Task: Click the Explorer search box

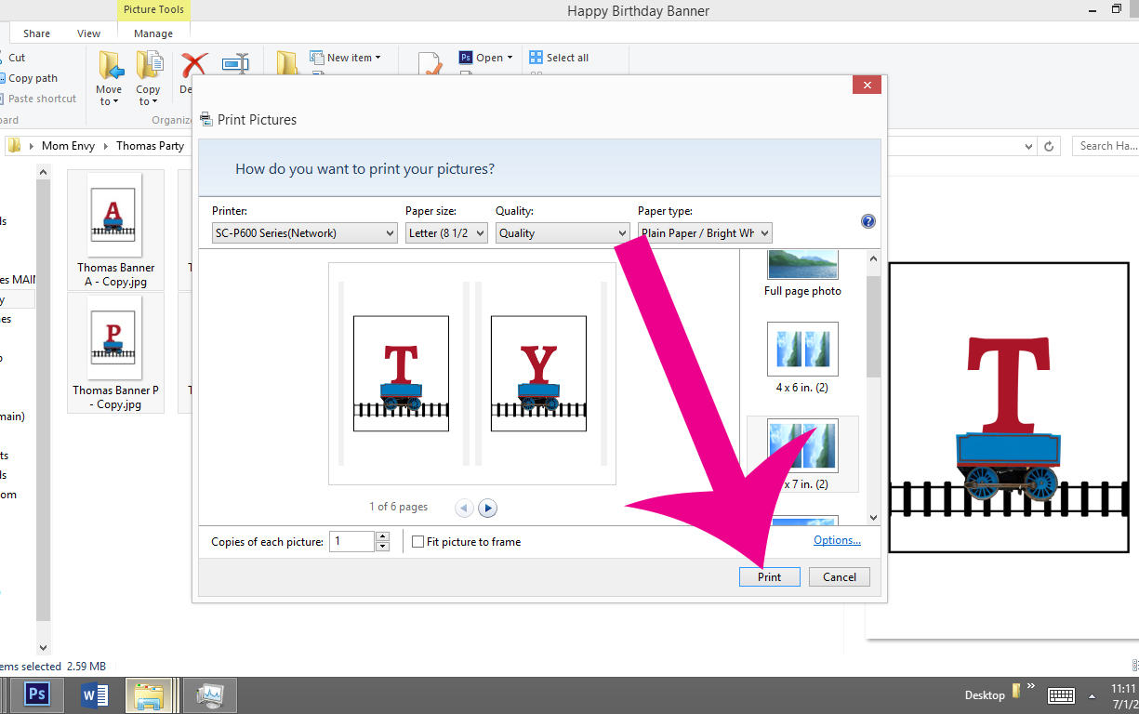Action: 1106,146
